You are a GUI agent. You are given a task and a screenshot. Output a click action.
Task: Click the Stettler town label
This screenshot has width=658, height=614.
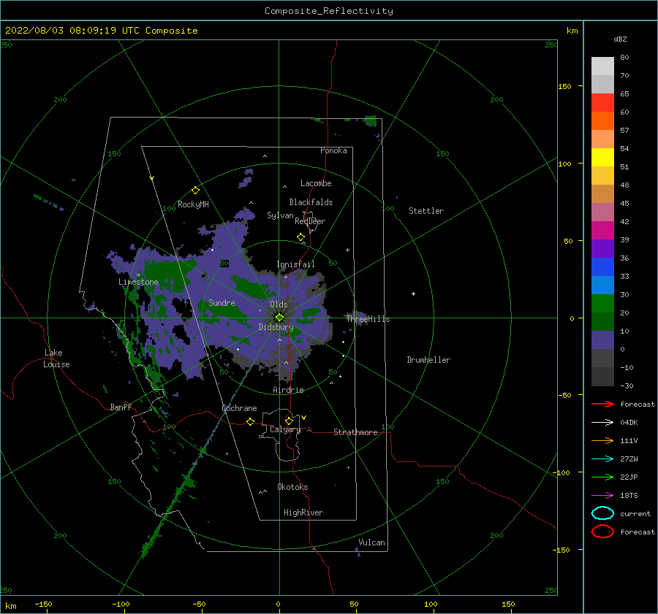[x=426, y=211]
